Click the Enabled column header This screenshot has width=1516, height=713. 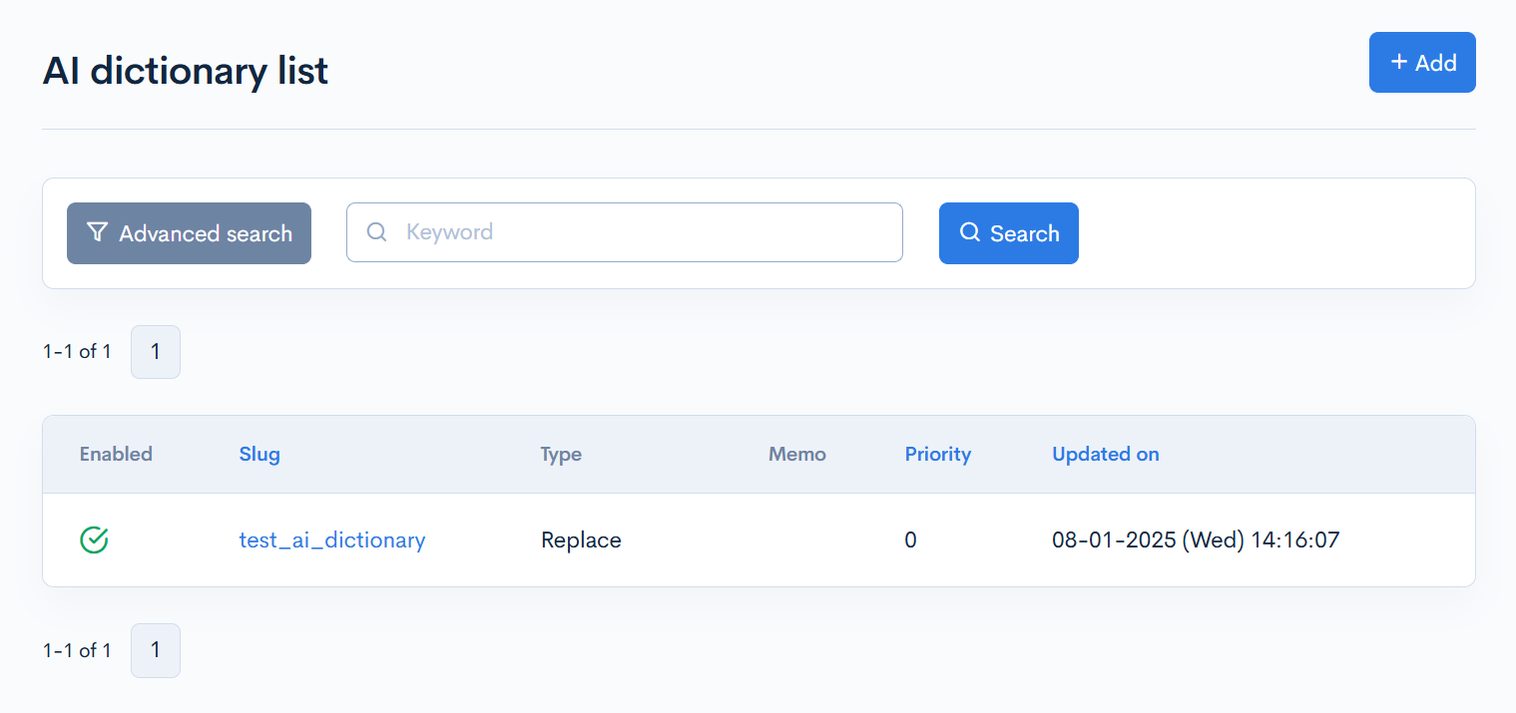click(116, 454)
